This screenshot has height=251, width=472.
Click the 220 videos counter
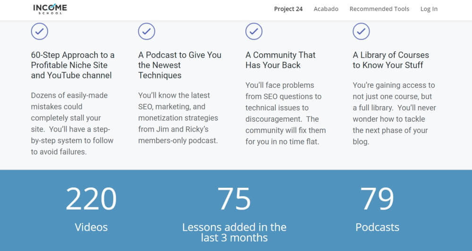point(91,199)
